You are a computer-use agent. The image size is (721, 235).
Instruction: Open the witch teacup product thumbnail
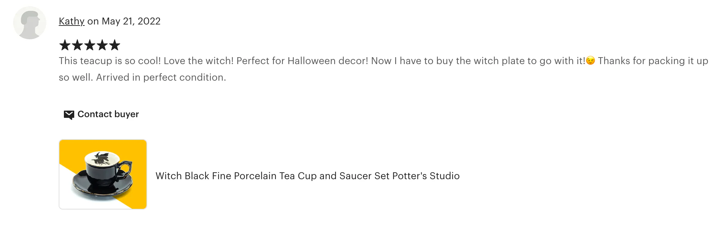(x=103, y=174)
